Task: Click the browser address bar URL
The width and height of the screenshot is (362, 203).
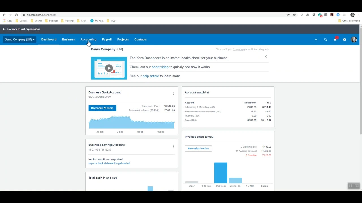Action: (x=41, y=15)
